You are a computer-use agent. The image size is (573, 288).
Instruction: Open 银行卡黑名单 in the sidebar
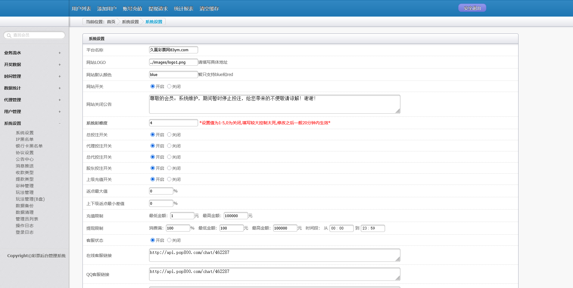coord(29,146)
